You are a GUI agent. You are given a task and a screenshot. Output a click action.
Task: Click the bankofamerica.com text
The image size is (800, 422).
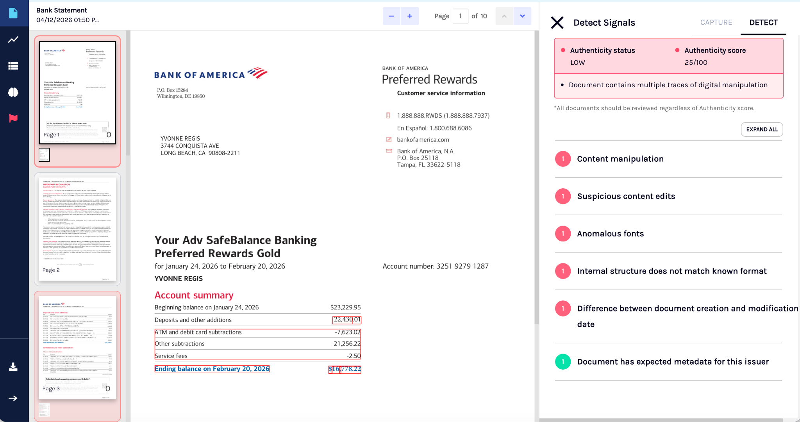423,139
